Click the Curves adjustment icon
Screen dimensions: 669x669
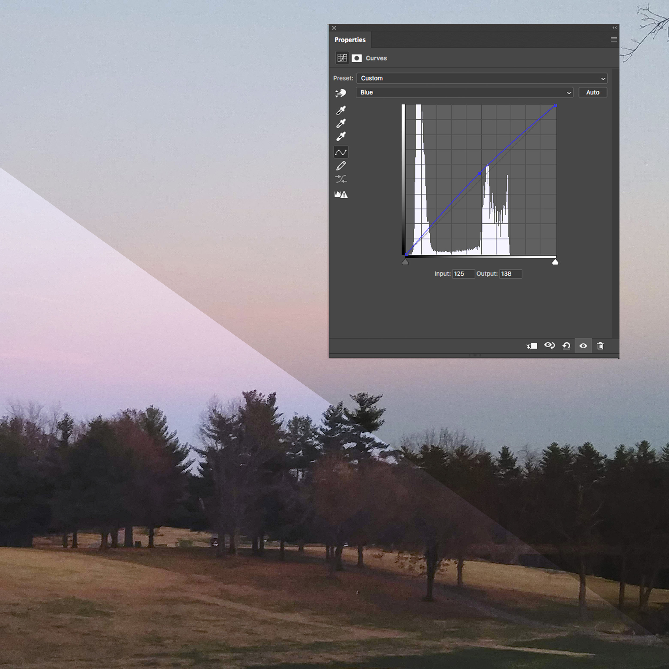[342, 58]
